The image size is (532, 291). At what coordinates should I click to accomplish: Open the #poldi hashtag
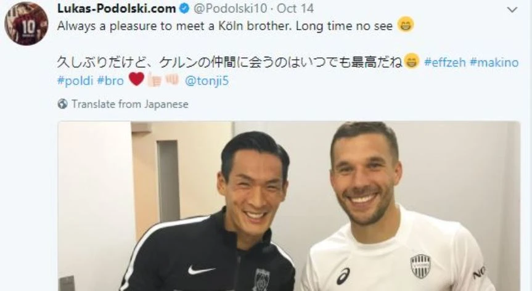click(75, 81)
